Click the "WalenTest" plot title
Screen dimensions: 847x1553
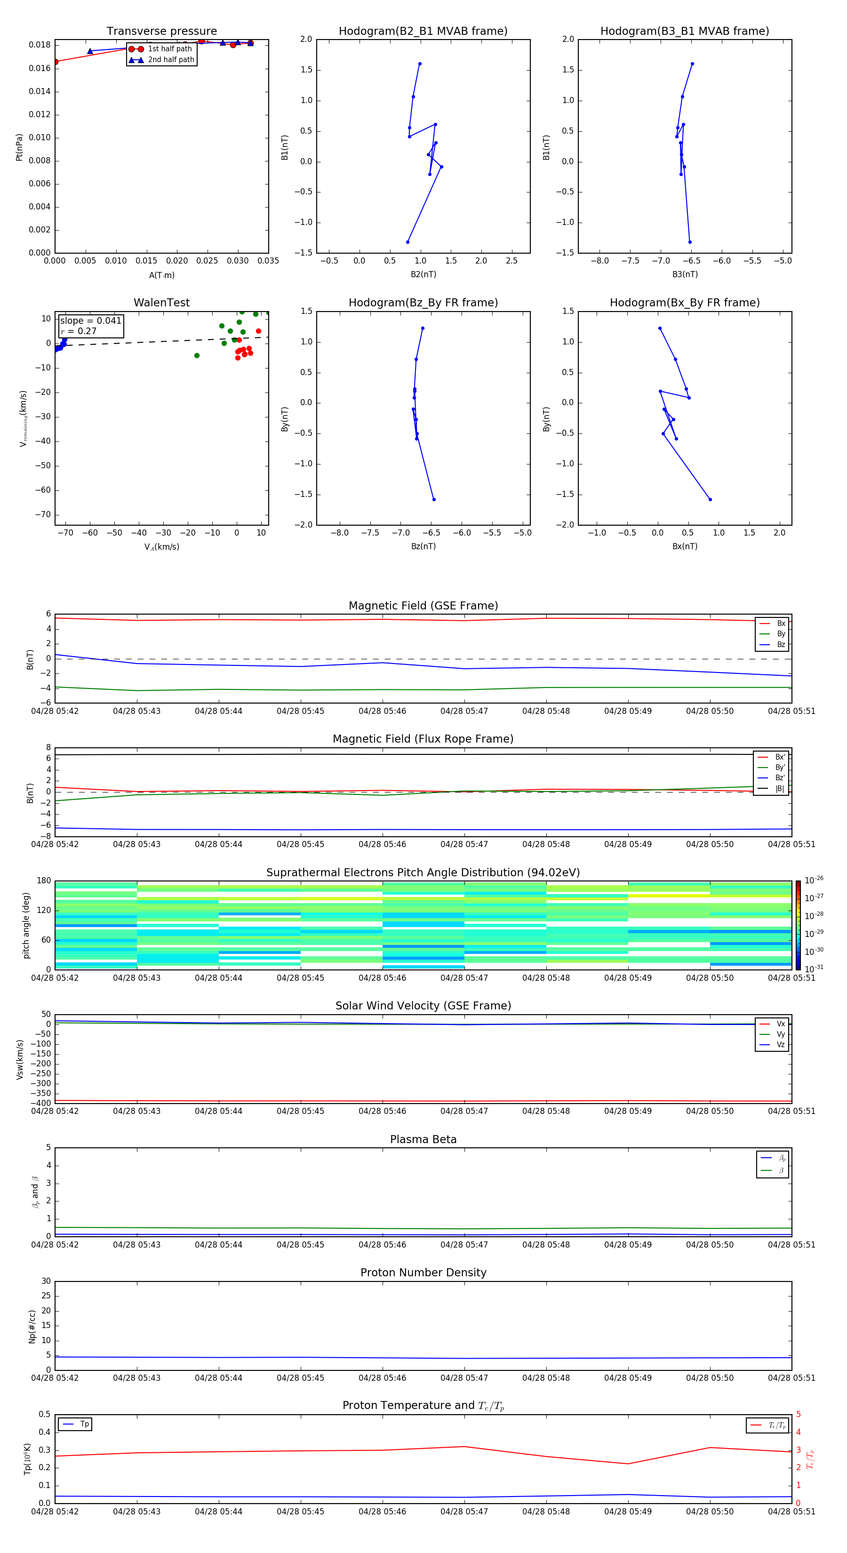click(161, 303)
